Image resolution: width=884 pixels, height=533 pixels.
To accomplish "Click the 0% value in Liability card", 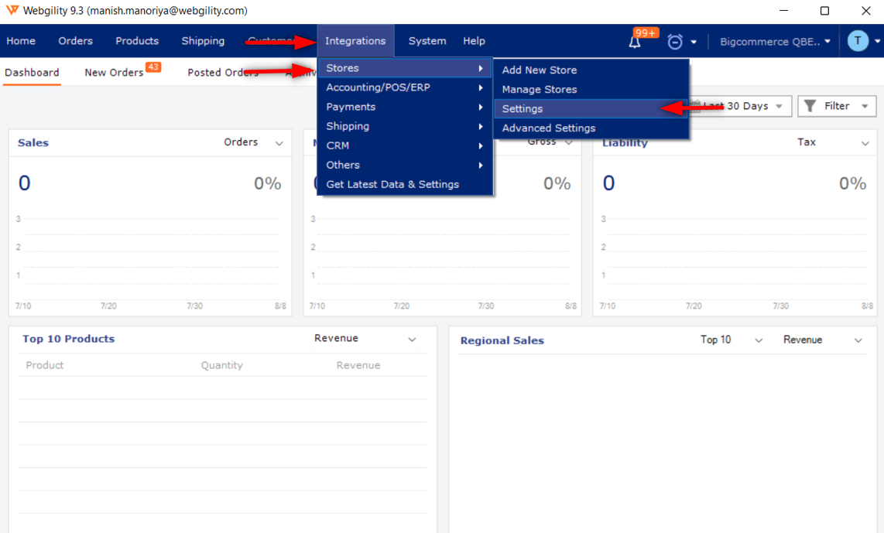I will point(852,183).
